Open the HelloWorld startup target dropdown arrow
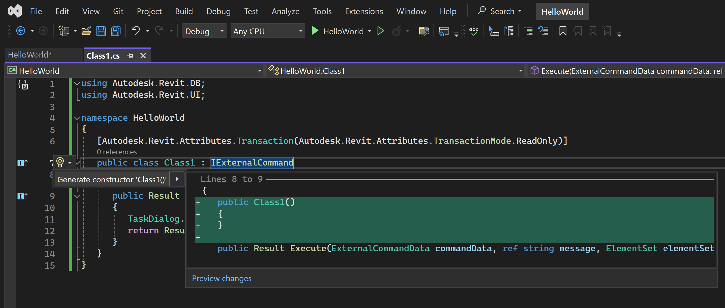This screenshot has height=308, width=725. [370, 31]
